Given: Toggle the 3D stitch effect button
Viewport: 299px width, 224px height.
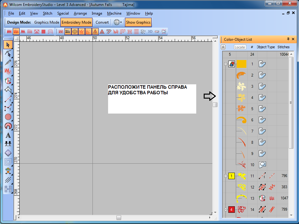Looking at the screenshot, I should coord(150,31).
